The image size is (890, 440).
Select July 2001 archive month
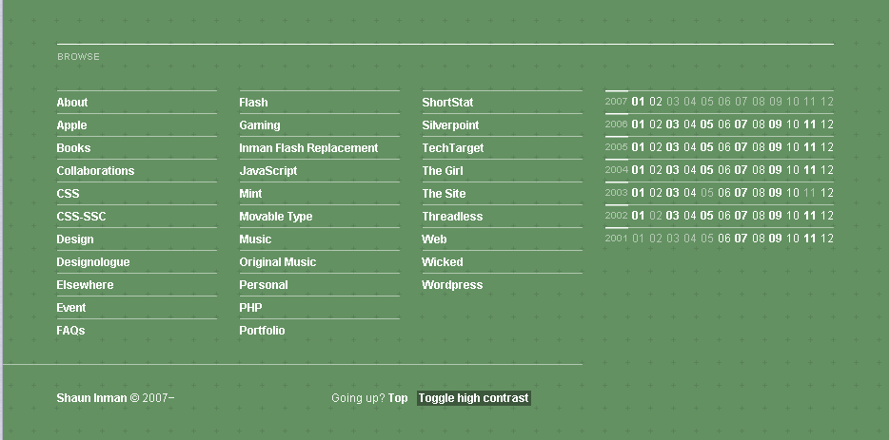tap(741, 239)
